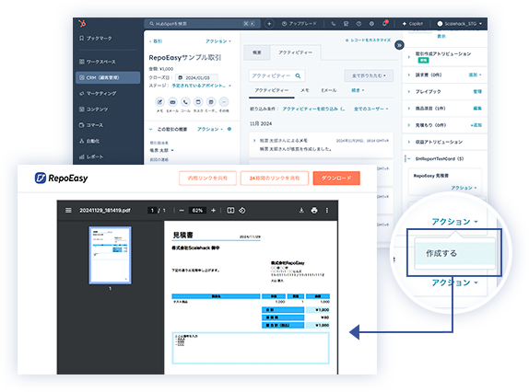This screenshot has width=529, height=392.
Task: Select CRM item in left sidebar
Action: 108,77
